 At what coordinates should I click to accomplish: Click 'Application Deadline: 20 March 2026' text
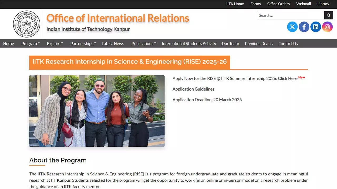207,99
